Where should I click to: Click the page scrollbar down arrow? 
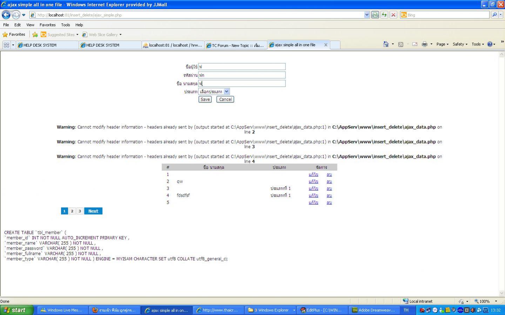tap(501, 293)
